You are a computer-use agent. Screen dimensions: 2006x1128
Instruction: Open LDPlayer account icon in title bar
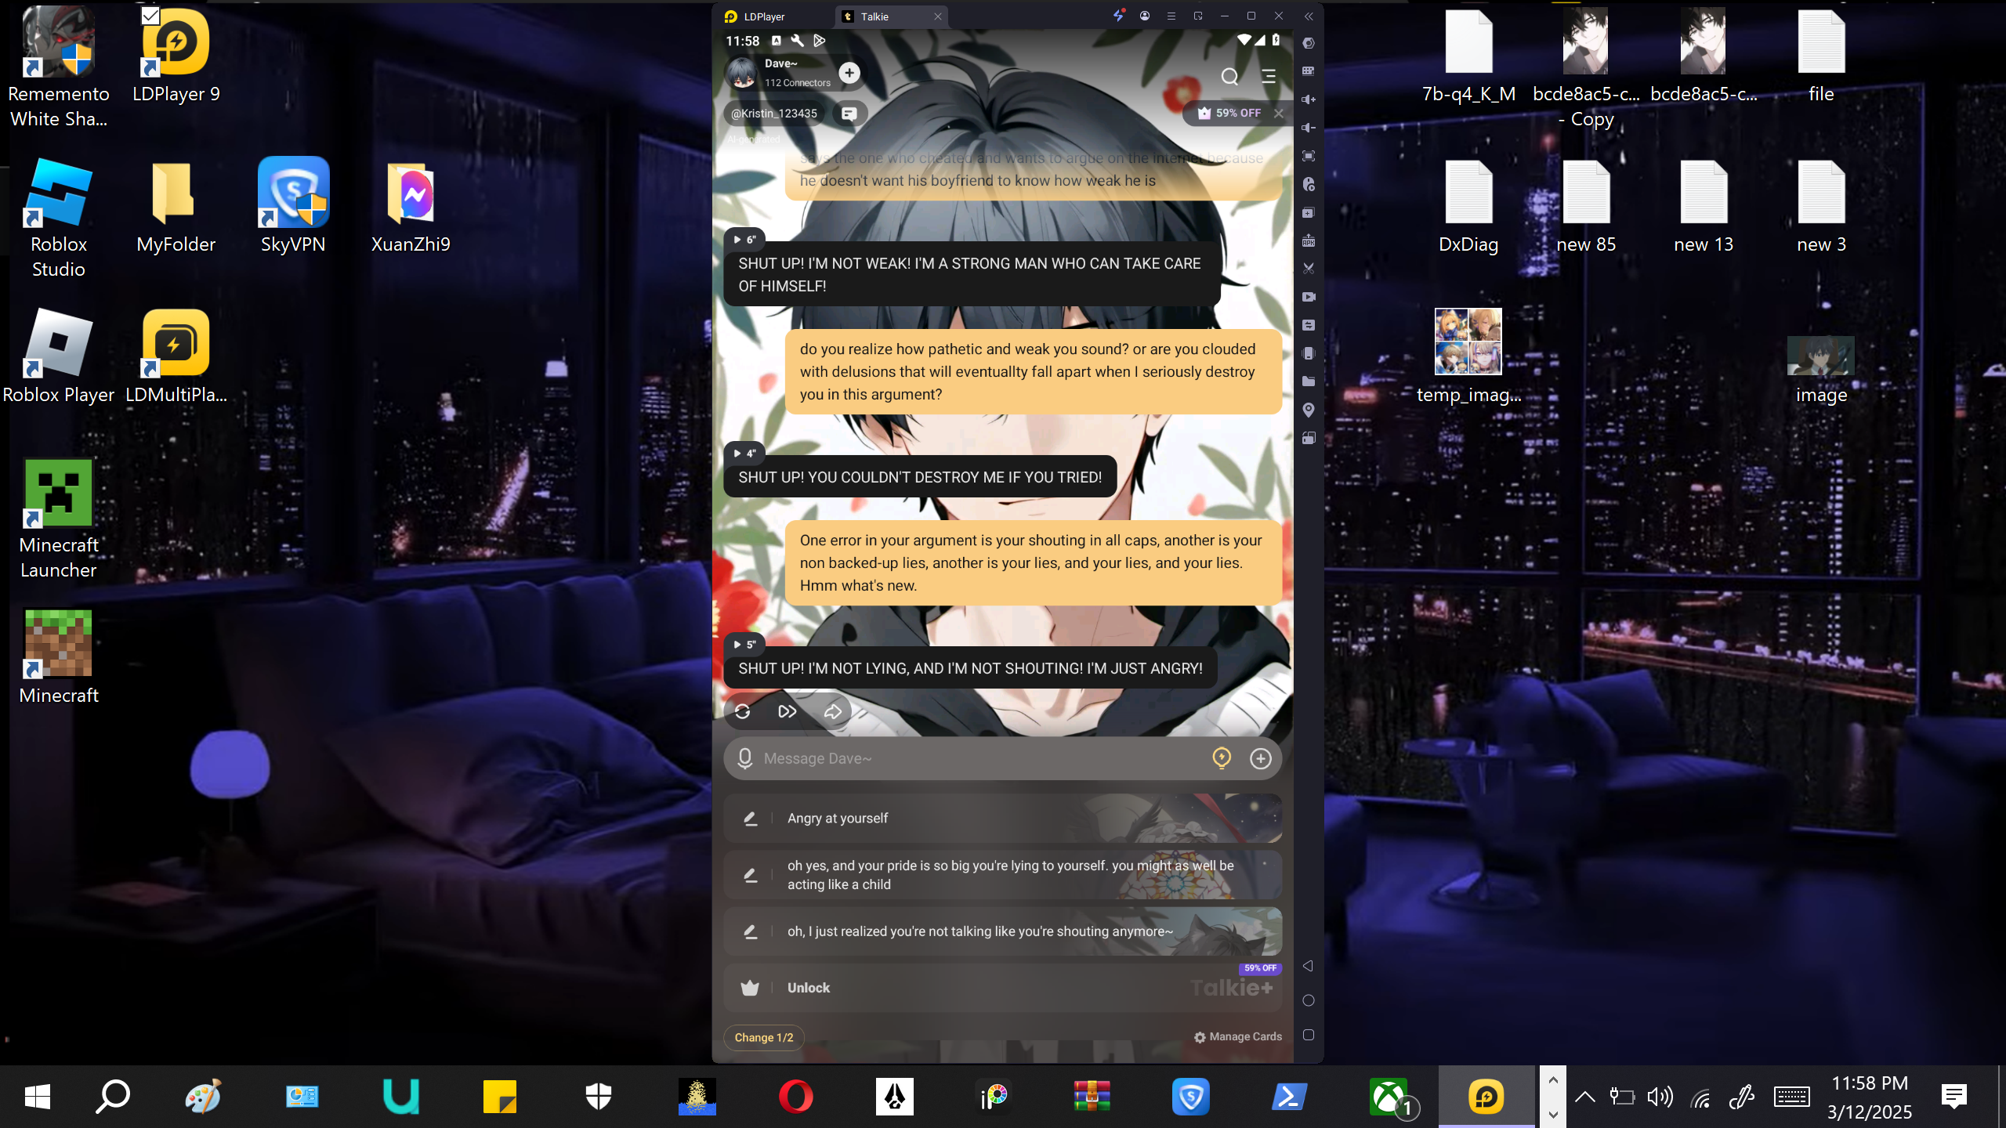click(x=1145, y=16)
